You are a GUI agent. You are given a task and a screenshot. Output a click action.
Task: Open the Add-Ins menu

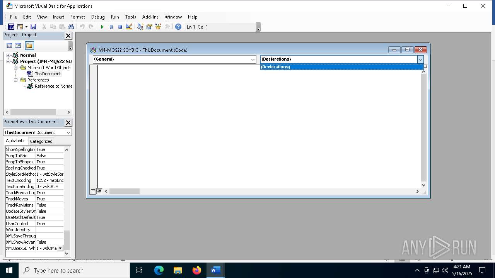pyautogui.click(x=150, y=17)
